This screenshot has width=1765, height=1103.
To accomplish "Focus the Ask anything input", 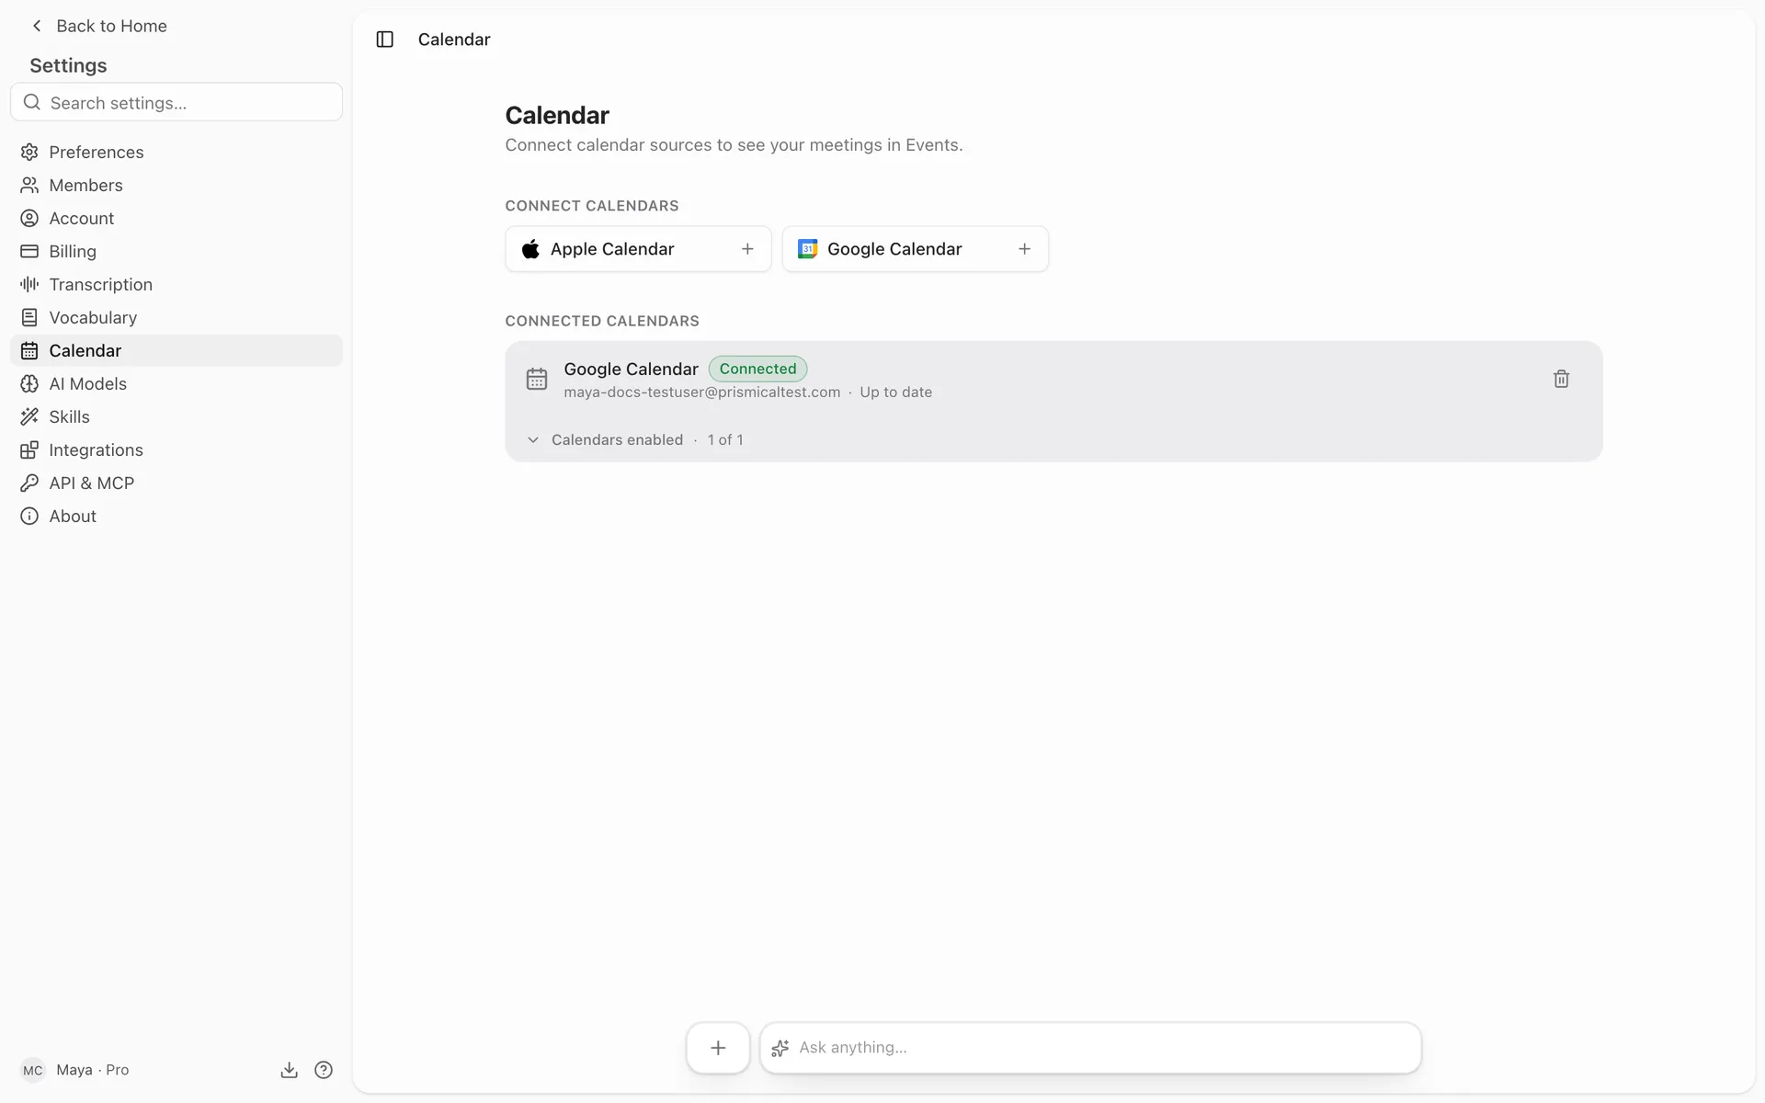I will [1090, 1048].
